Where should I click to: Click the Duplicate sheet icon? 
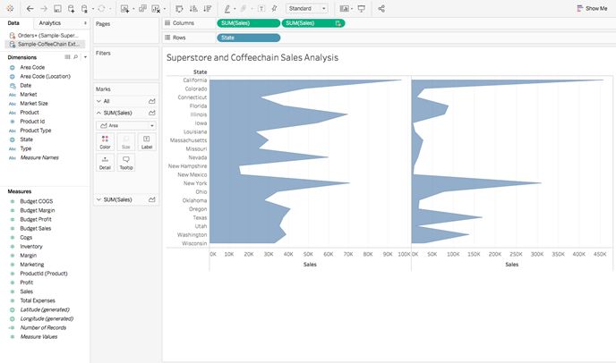click(142, 8)
